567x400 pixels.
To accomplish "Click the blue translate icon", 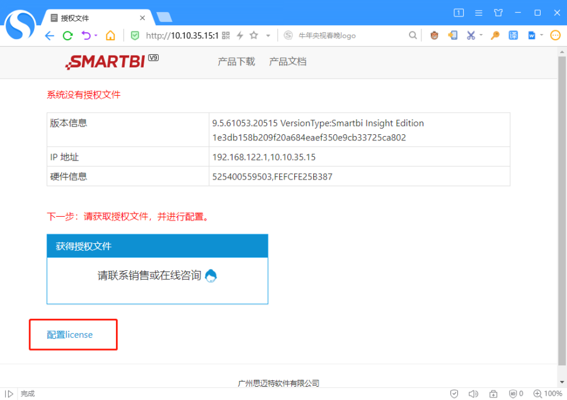I will click(513, 35).
